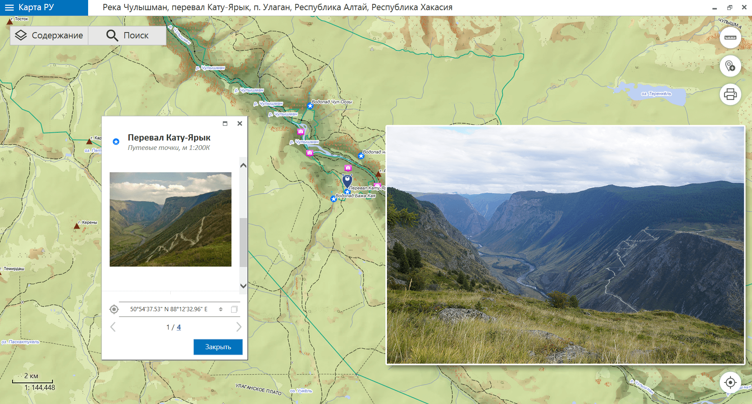Click the pink camera marker above the bear pin
This screenshot has width=752, height=404.
click(x=348, y=168)
